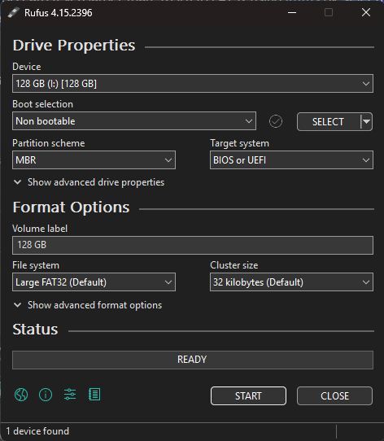Click the READY status progress bar

pos(193,360)
